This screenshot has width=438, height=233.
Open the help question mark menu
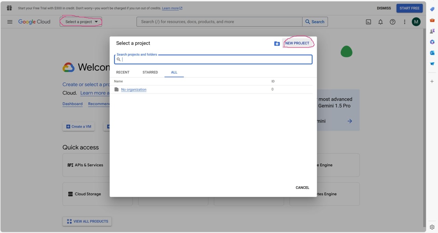point(392,22)
